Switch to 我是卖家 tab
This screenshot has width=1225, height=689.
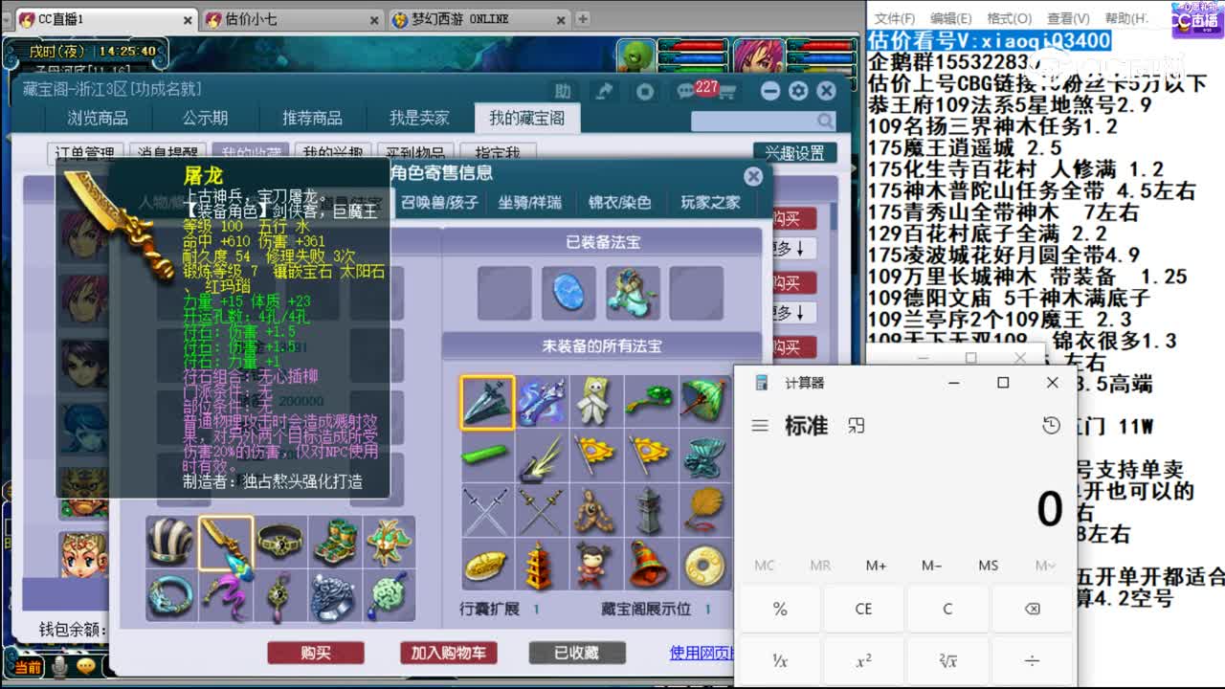click(419, 118)
